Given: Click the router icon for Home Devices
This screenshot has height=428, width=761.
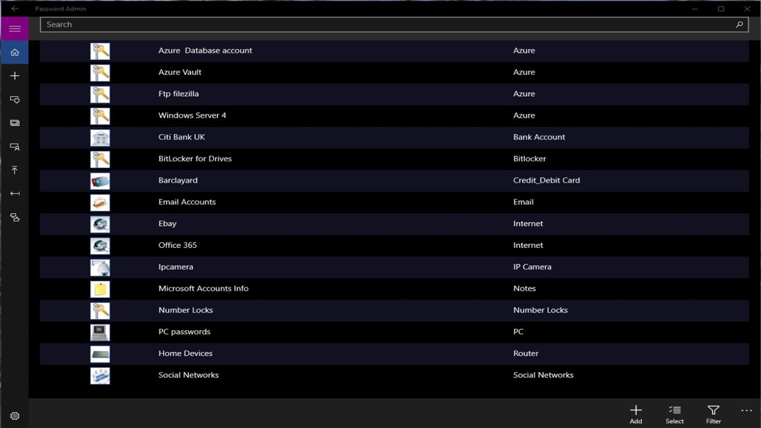Looking at the screenshot, I should (100, 354).
